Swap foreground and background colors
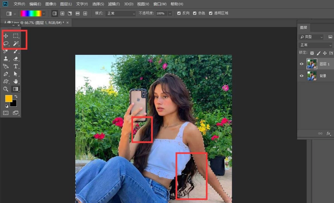The image size is (334, 203). [x=16, y=97]
